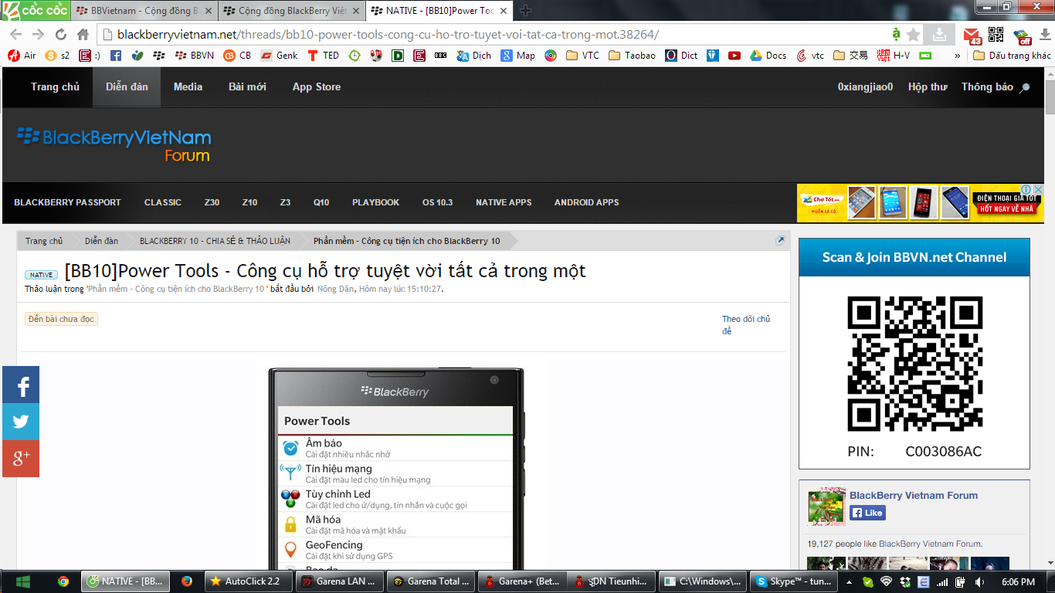Open the browser home page icon
The width and height of the screenshot is (1055, 593).
(x=83, y=35)
